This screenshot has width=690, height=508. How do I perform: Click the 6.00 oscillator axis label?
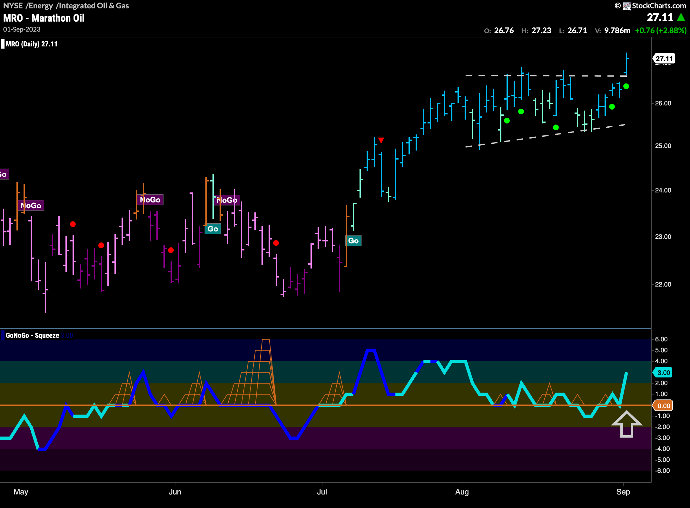[661, 339]
